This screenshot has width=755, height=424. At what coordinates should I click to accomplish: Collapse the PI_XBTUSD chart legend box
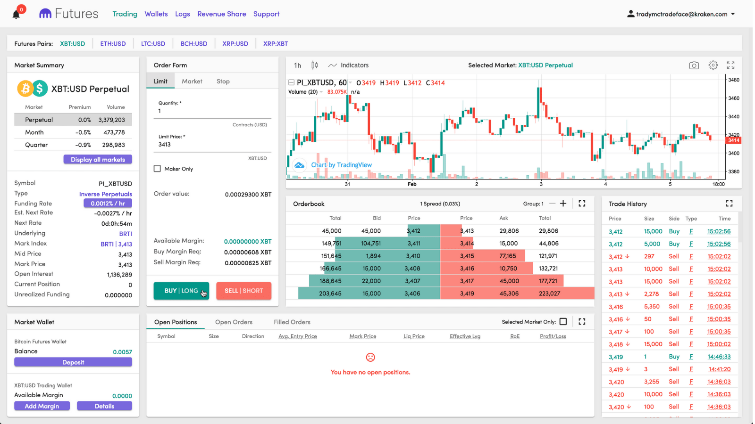(292, 82)
